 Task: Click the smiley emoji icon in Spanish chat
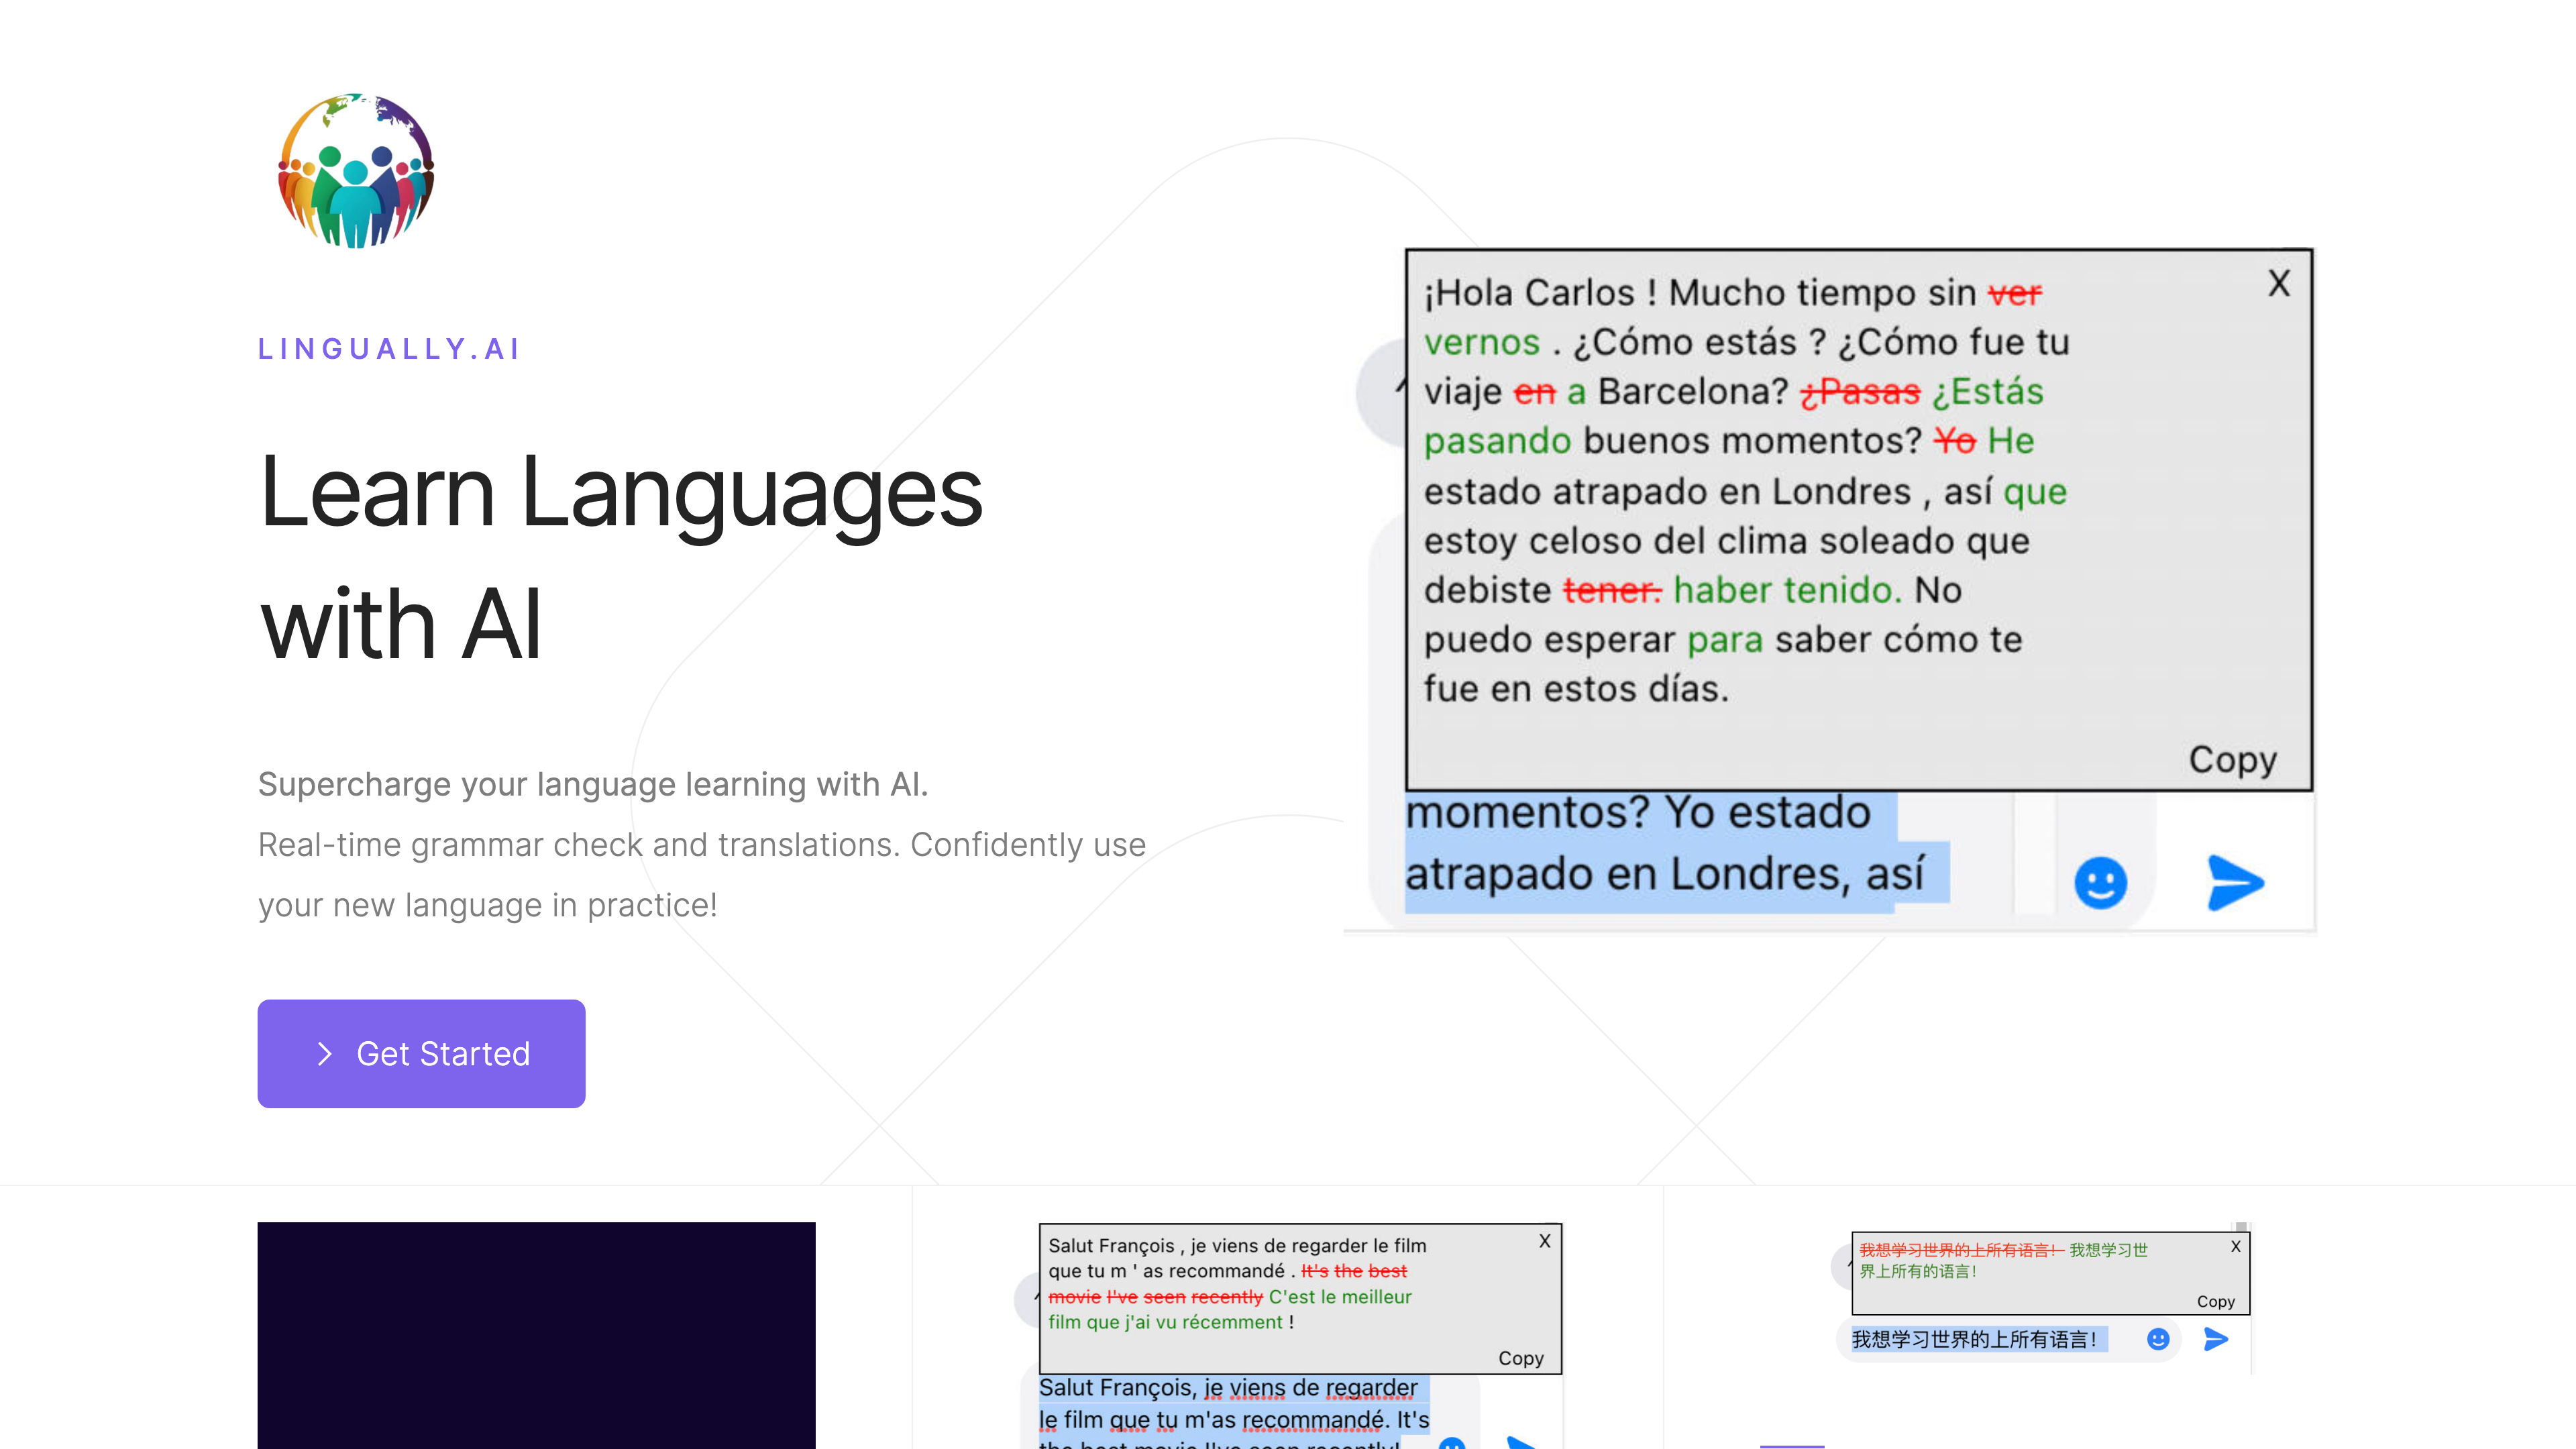coord(2100,882)
